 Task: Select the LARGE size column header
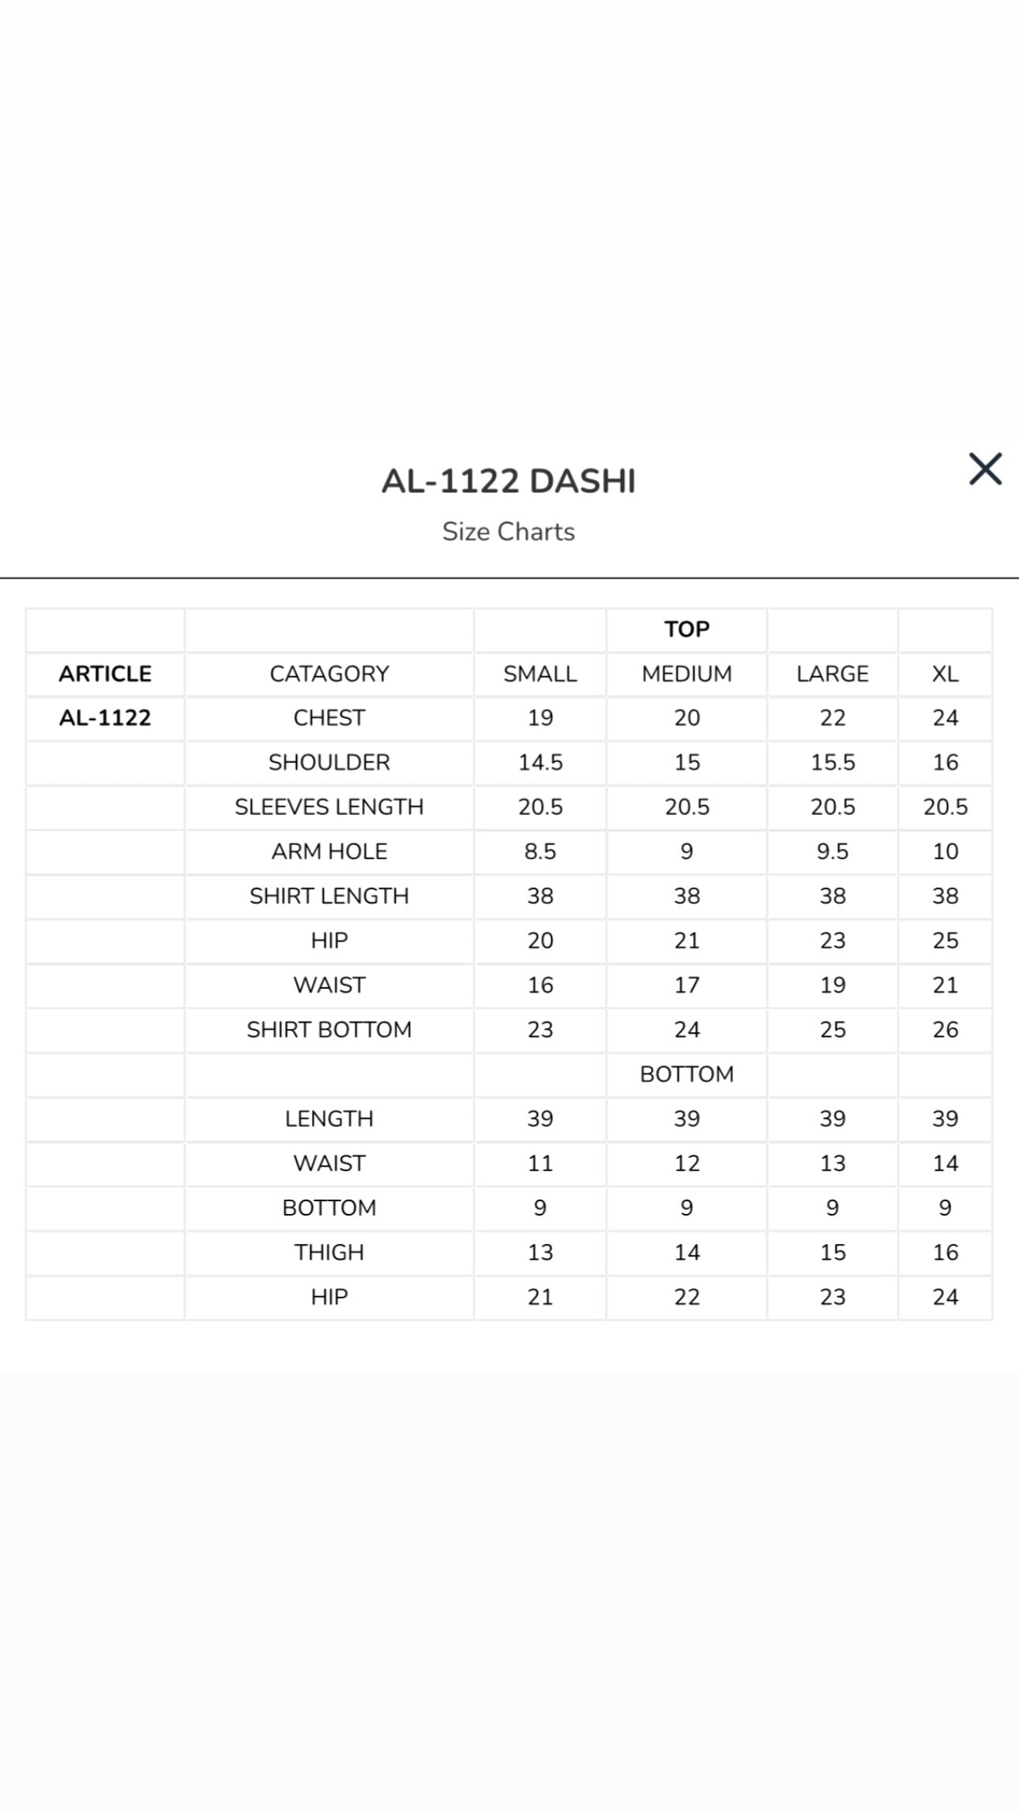click(x=833, y=674)
